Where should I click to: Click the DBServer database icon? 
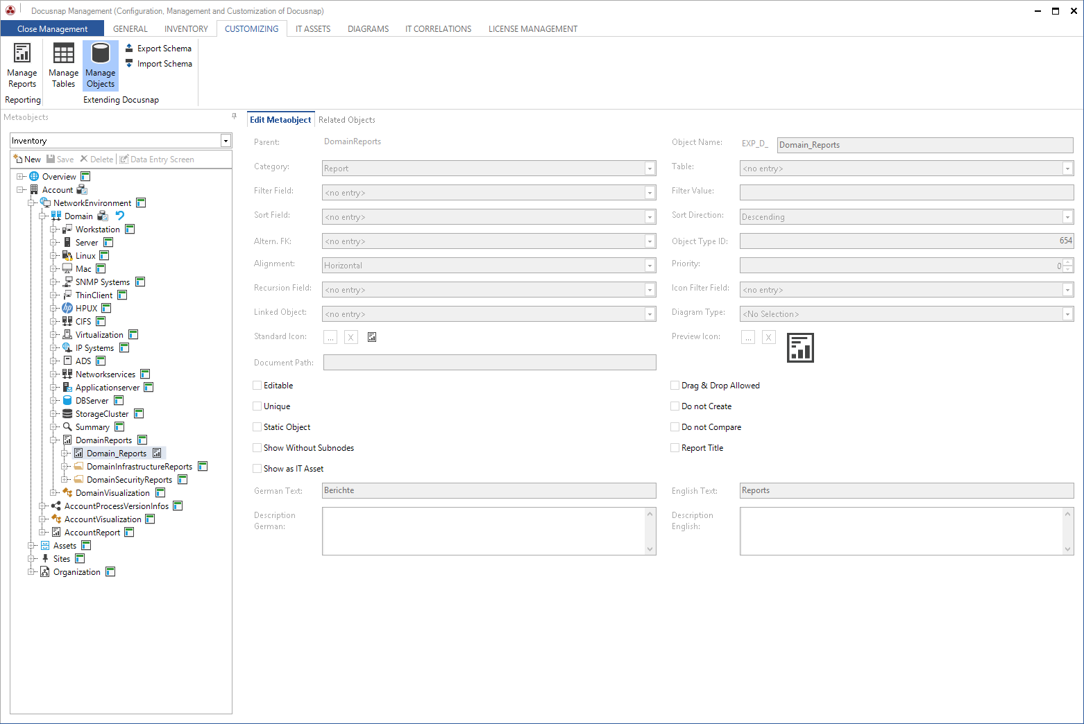(x=67, y=400)
